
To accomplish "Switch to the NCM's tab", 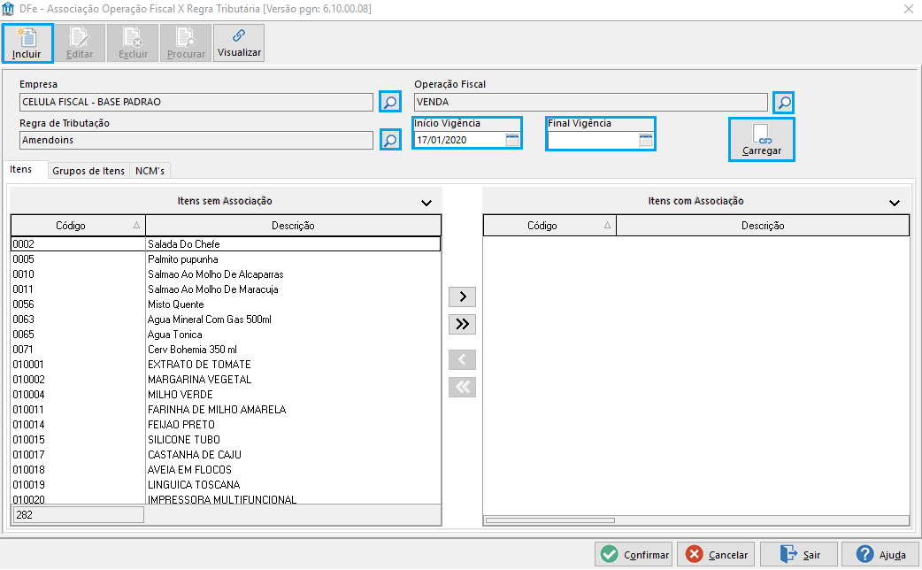I will 150,171.
